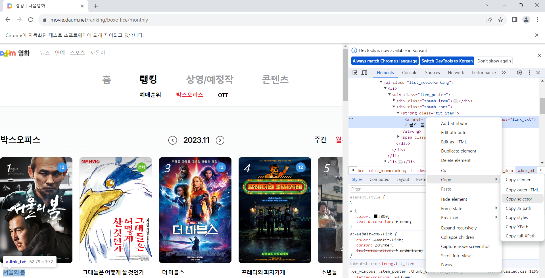Click the share page icon in address bar
Image resolution: width=545 pixels, height=278 pixels.
tap(489, 20)
